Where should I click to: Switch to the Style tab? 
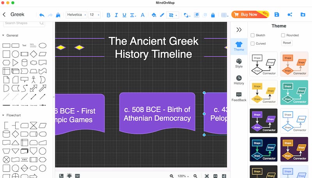[239, 63]
